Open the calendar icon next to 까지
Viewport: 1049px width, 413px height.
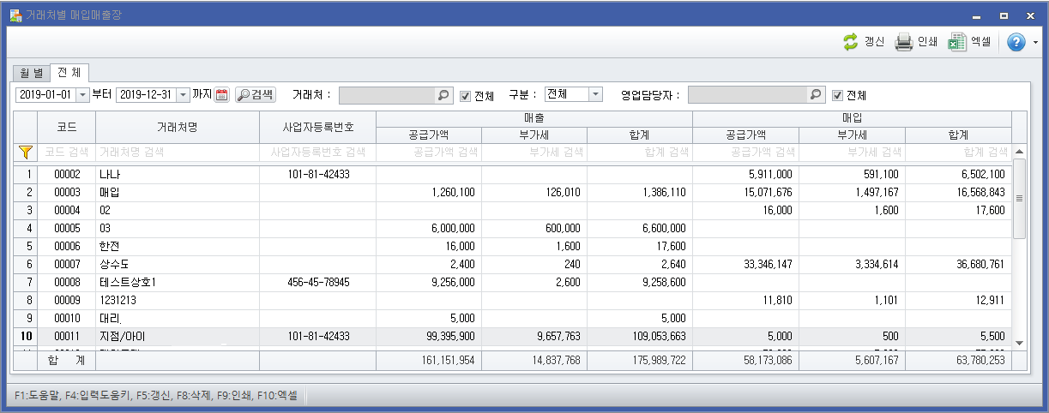222,95
